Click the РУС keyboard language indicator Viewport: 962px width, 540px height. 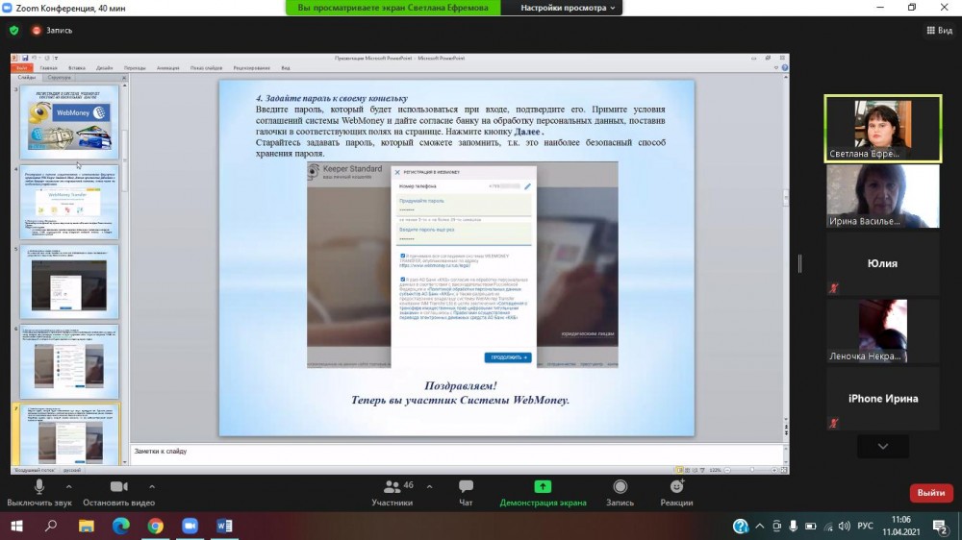[865, 526]
